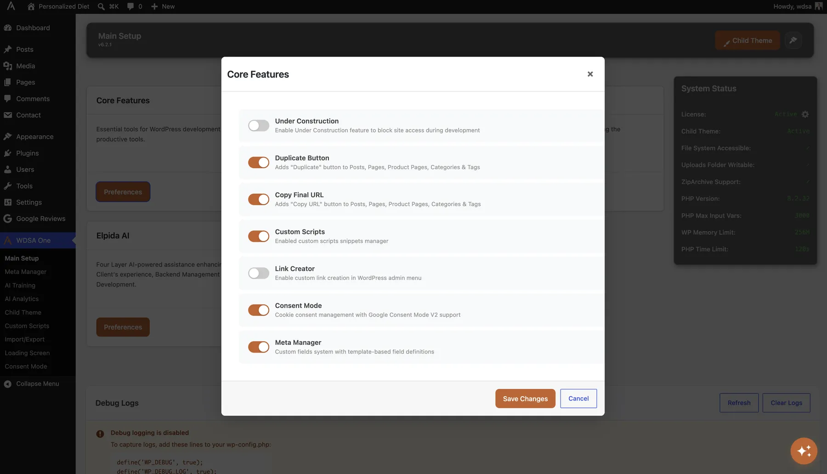Click the Posts pin icon in sidebar

(8, 49)
